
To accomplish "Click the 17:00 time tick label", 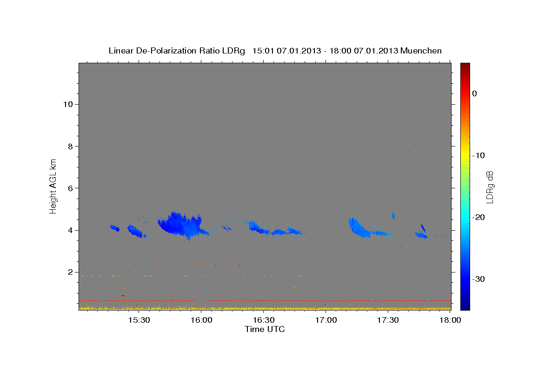I will pos(326,320).
